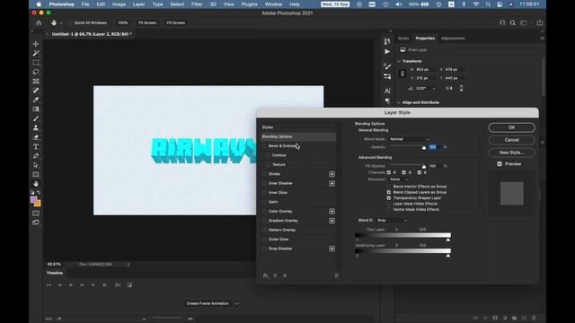This screenshot has height=323, width=575.
Task: Select the Lasso tool
Action: (x=36, y=72)
